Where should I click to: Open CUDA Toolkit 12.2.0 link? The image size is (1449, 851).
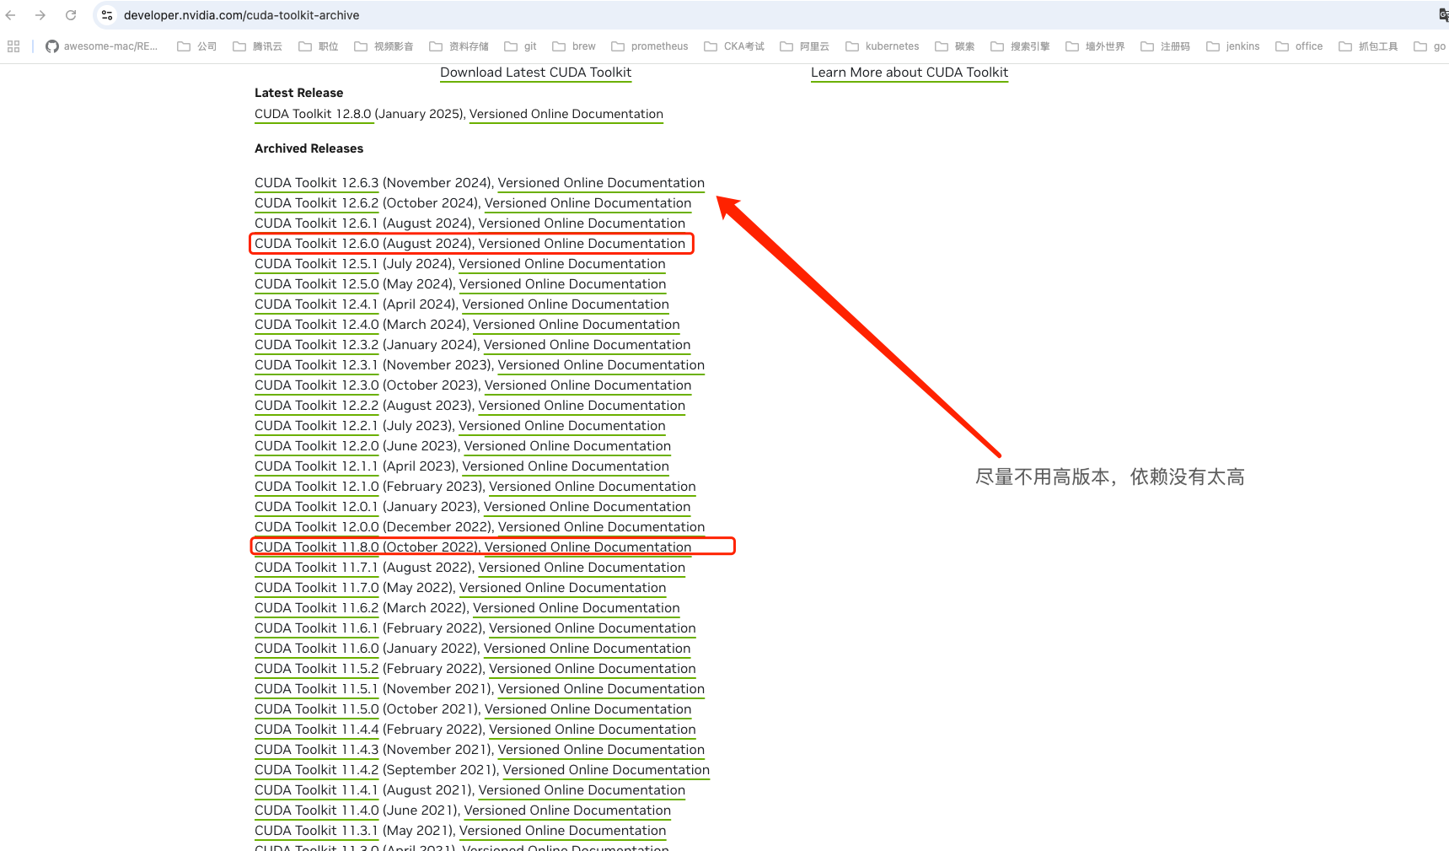tap(317, 446)
